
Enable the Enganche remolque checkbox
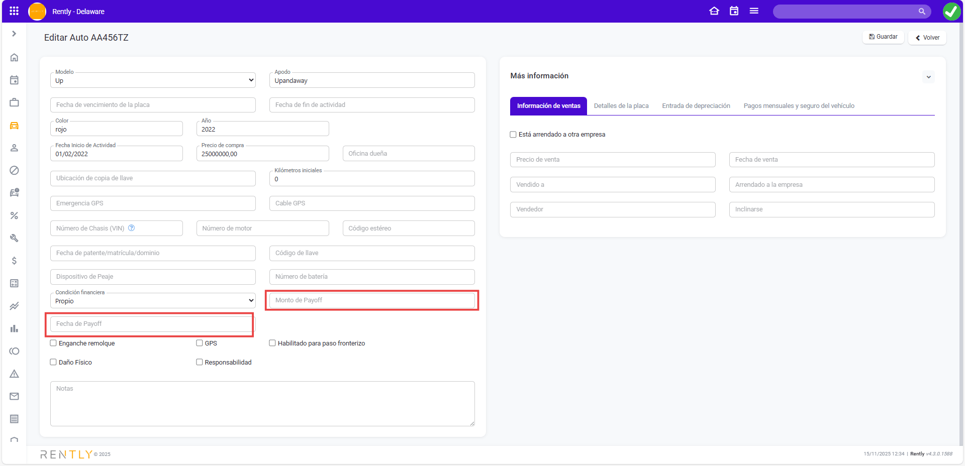click(x=53, y=343)
